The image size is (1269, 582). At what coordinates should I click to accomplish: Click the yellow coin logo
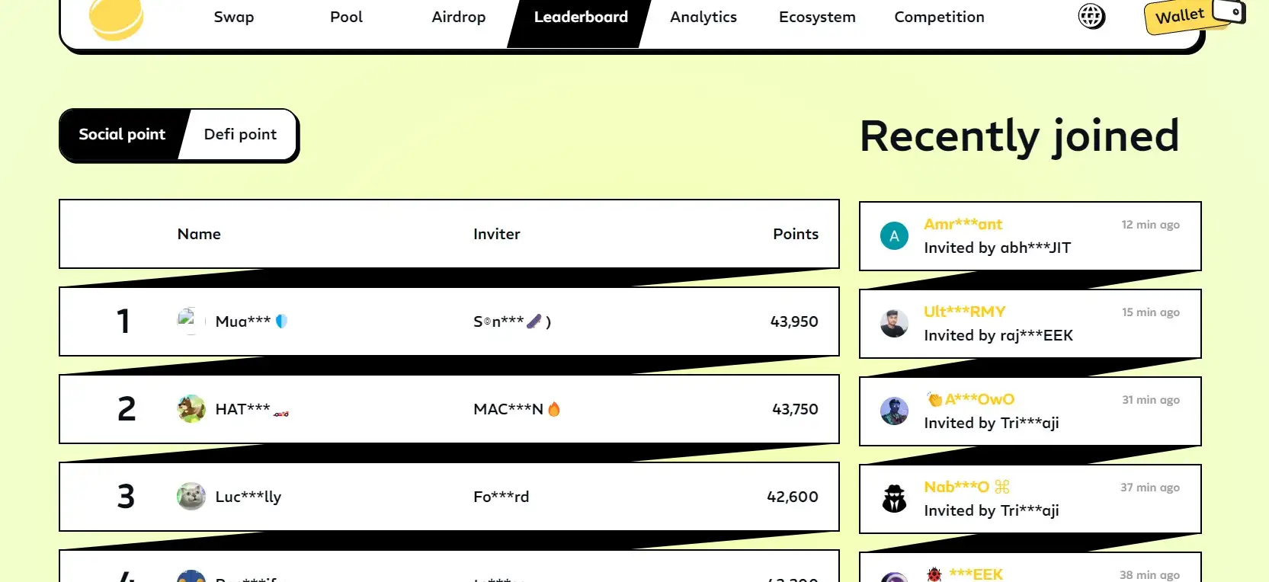coord(116,18)
